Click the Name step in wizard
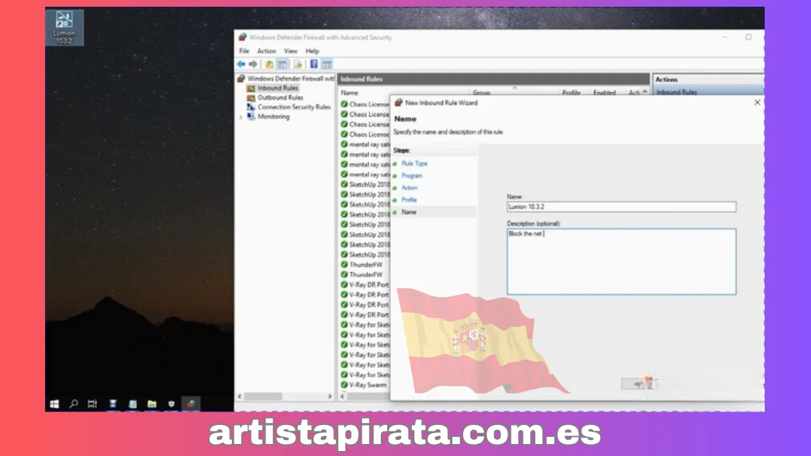The height and width of the screenshot is (456, 811). point(409,212)
